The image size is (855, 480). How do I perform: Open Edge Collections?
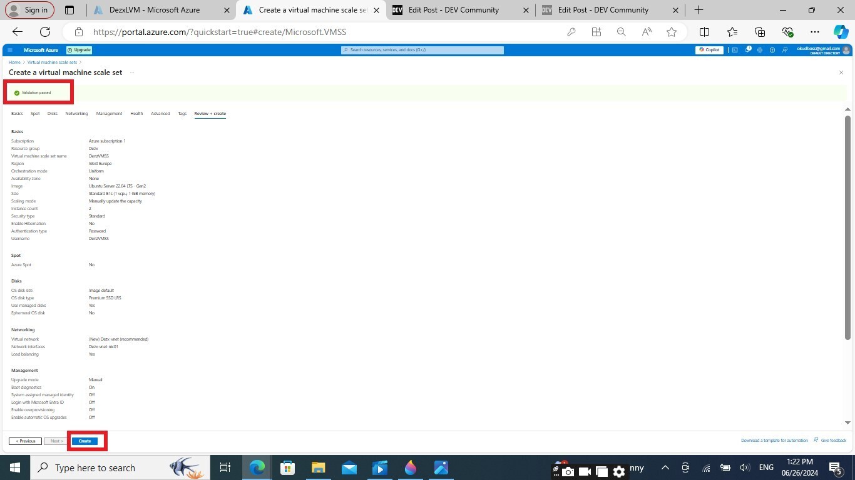[760, 32]
